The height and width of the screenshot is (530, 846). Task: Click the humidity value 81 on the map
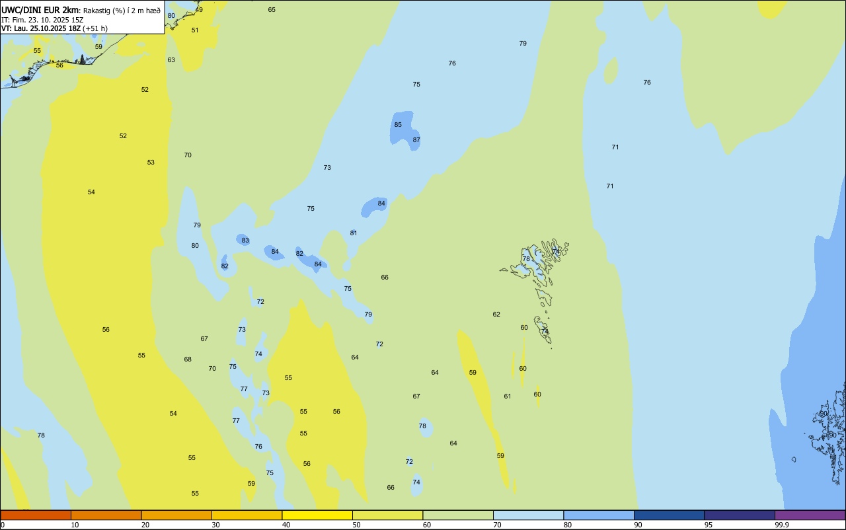[x=354, y=233]
